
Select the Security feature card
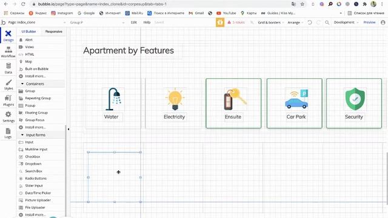(x=354, y=104)
